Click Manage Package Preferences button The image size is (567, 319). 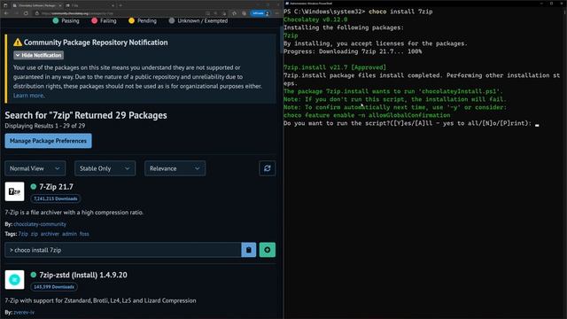point(48,141)
